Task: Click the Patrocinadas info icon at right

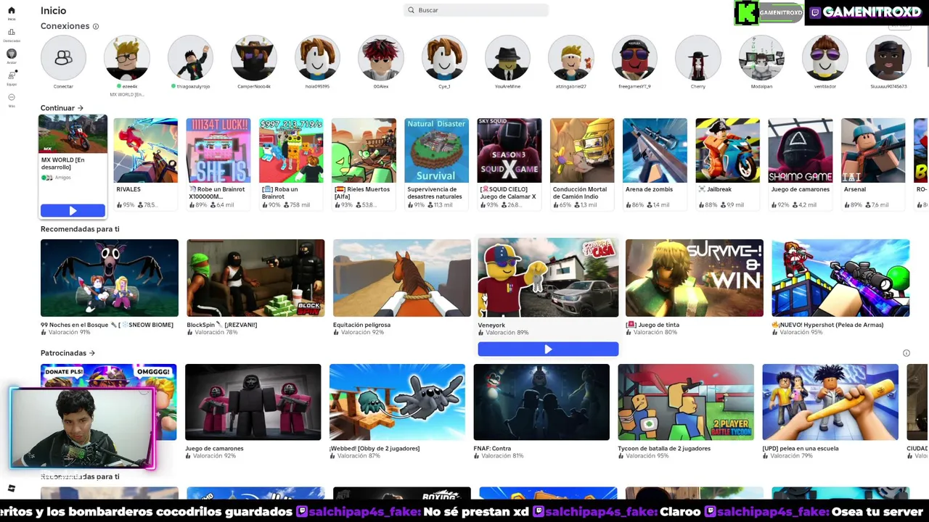Action: (x=906, y=353)
